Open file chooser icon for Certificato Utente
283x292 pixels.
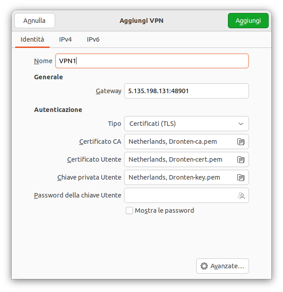tap(241, 159)
